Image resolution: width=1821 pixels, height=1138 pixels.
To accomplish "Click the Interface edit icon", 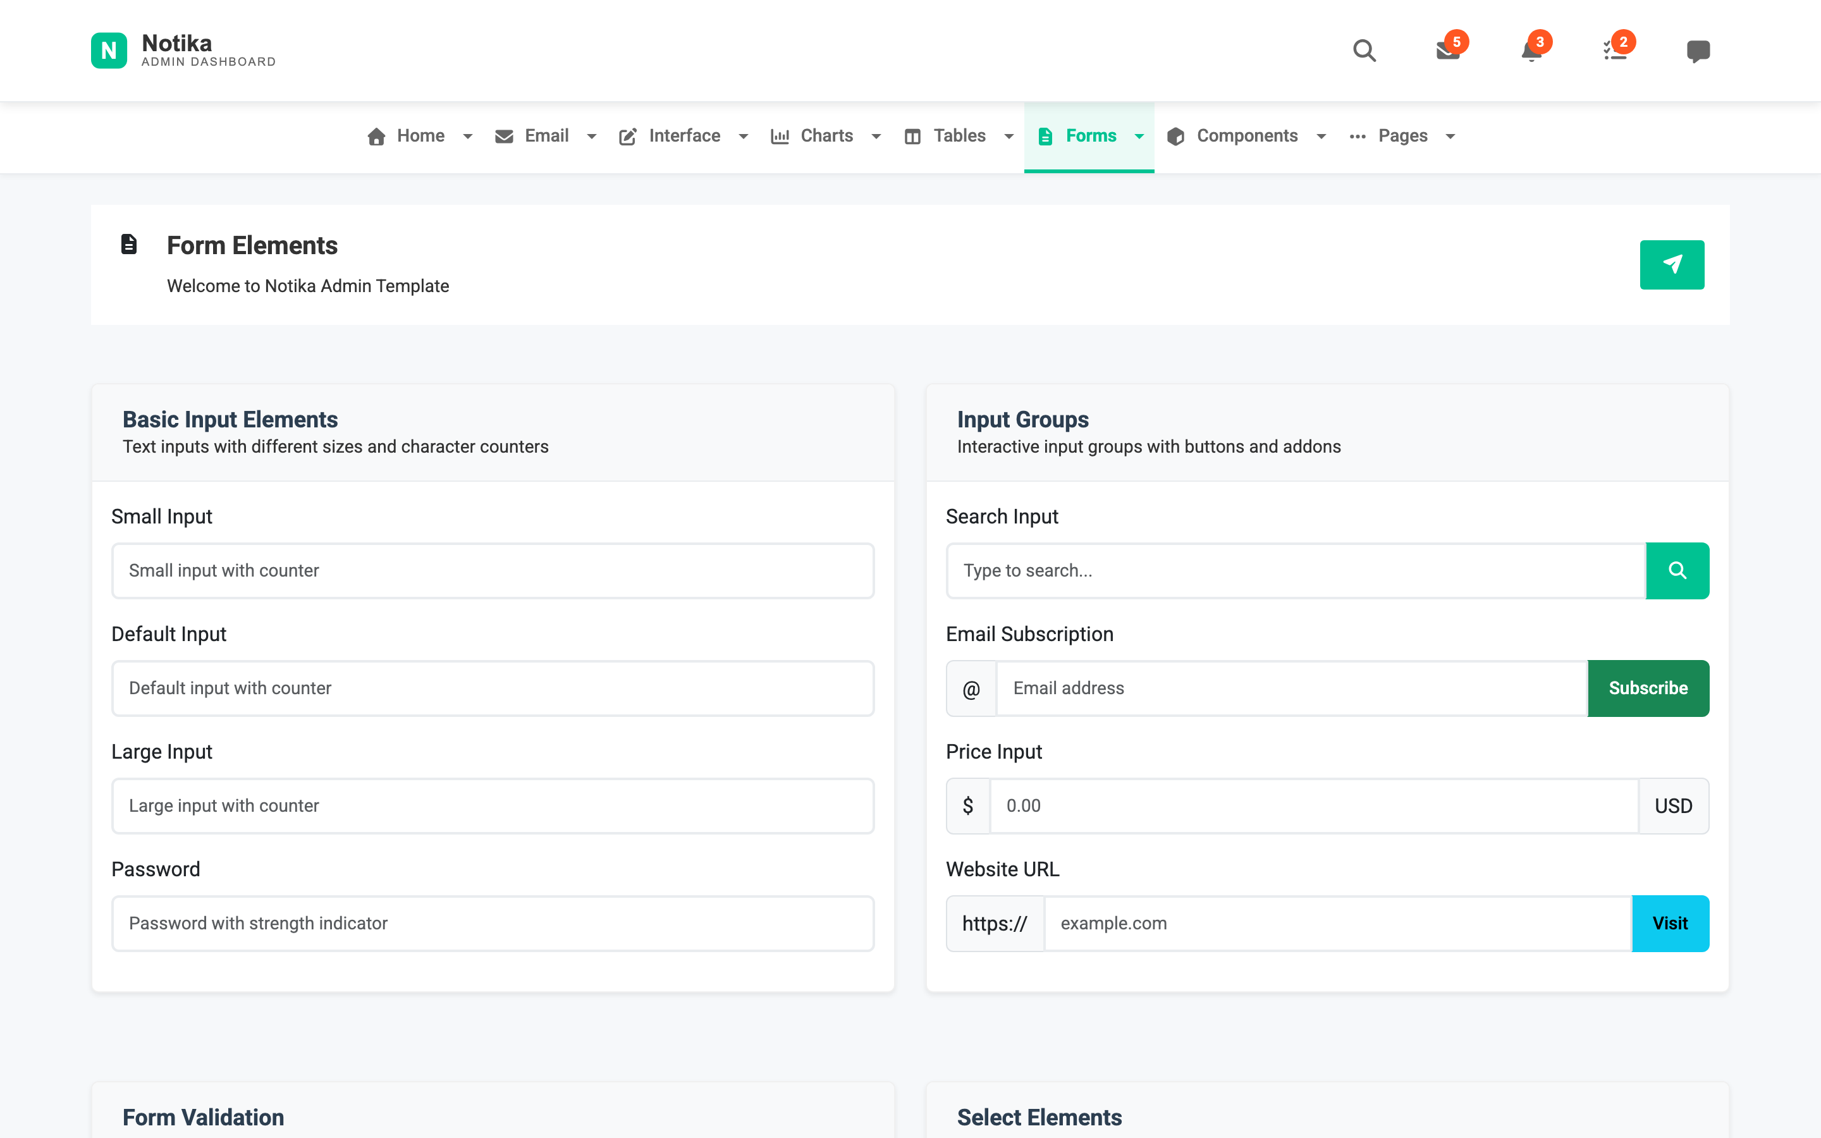I will pos(628,136).
